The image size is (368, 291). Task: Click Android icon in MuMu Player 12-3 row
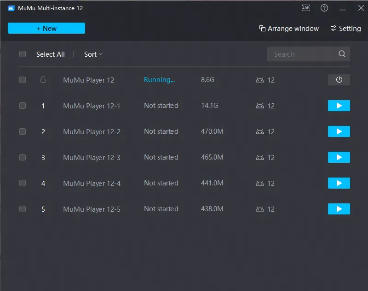[259, 157]
